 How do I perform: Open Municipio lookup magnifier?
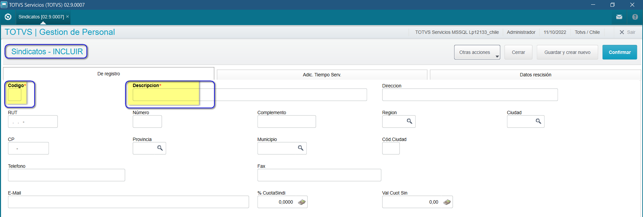point(300,148)
